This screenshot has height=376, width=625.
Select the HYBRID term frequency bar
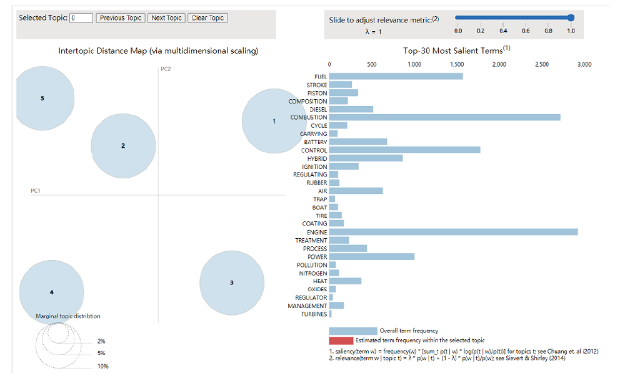pos(366,158)
